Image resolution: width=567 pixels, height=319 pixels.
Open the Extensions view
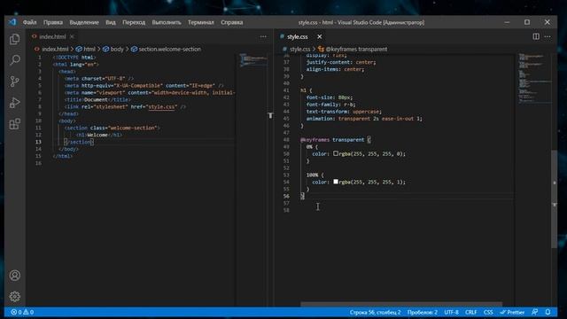click(x=15, y=124)
